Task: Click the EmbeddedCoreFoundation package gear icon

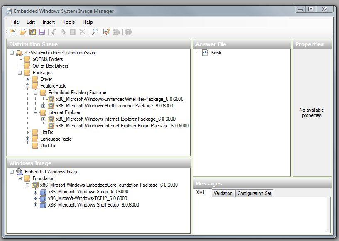Action: [35, 185]
